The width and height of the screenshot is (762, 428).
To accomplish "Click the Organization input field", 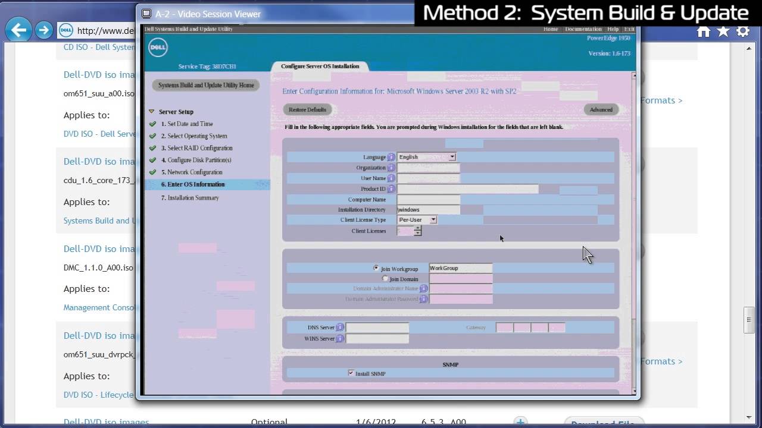I will point(429,168).
